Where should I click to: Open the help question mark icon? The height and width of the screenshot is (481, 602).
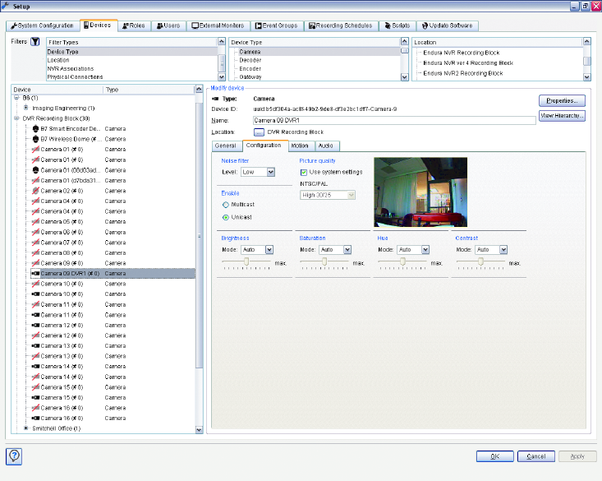[x=15, y=456]
